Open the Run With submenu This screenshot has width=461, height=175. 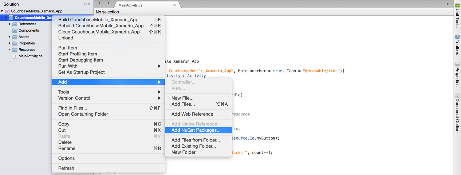coord(108,66)
